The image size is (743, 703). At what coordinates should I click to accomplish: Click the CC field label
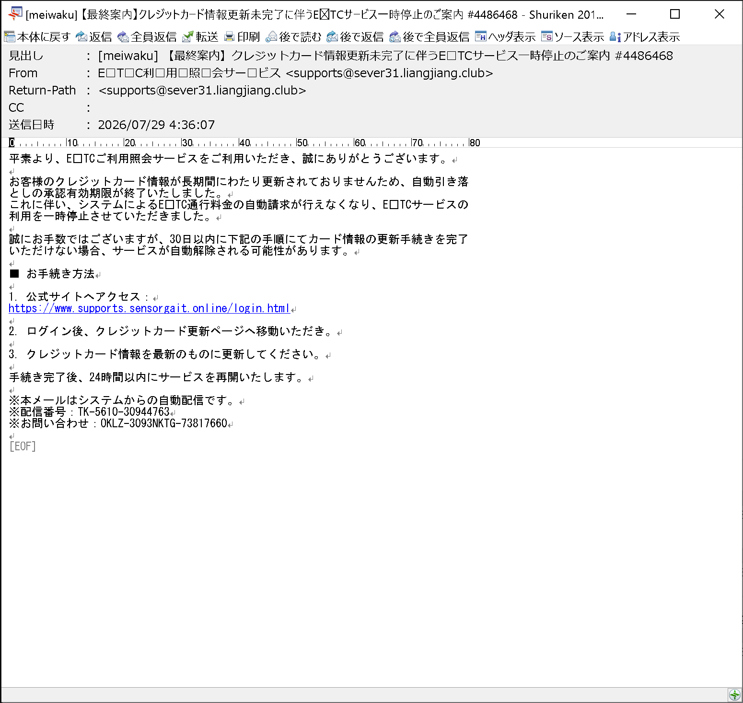click(x=16, y=107)
